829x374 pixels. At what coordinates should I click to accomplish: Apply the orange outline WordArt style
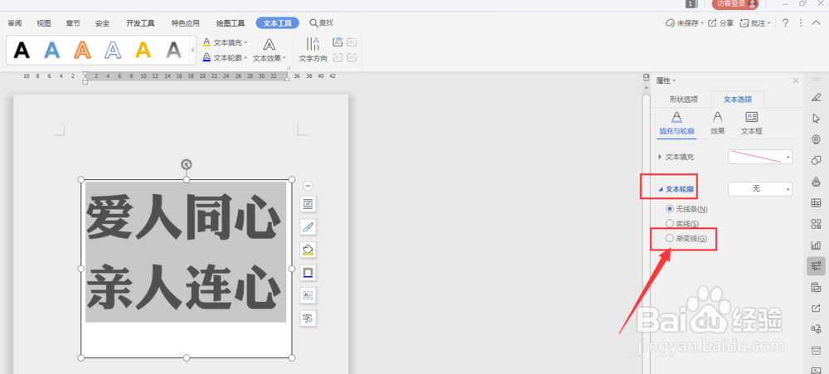coord(82,51)
